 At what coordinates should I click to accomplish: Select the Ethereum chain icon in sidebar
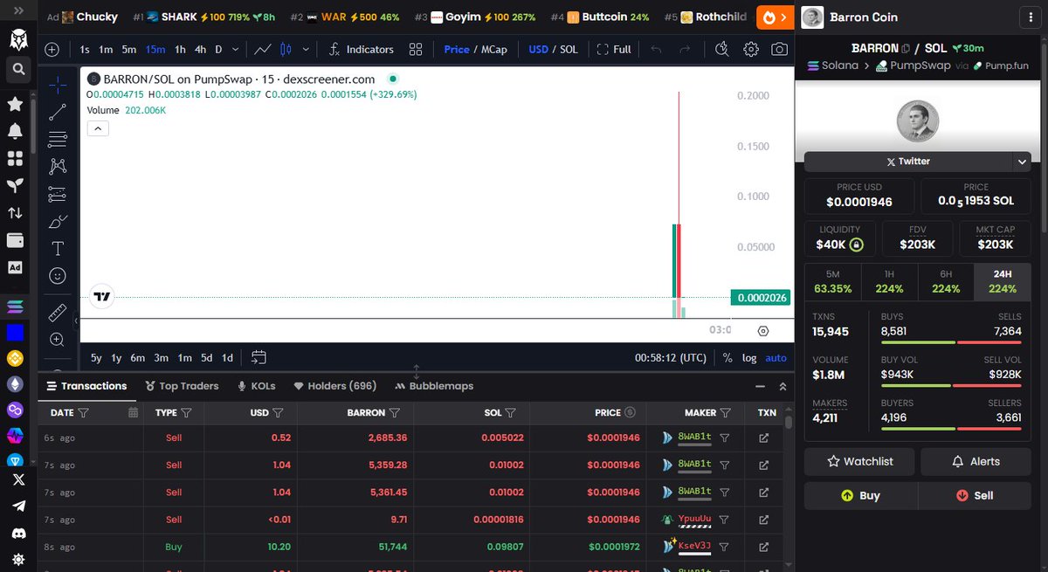coord(15,384)
